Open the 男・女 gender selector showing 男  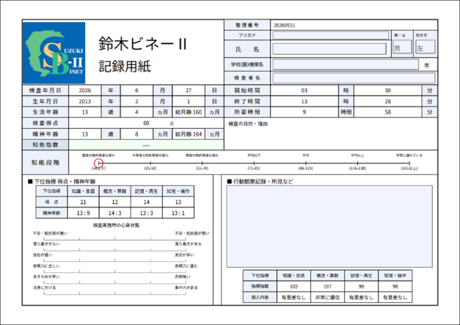pos(402,47)
